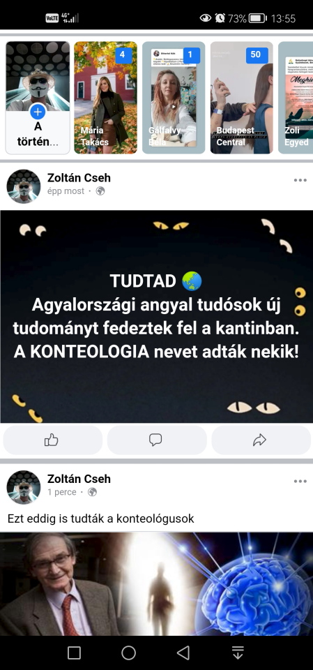The width and height of the screenshot is (313, 670).
Task: Tap Android home circle button
Action: 128,653
